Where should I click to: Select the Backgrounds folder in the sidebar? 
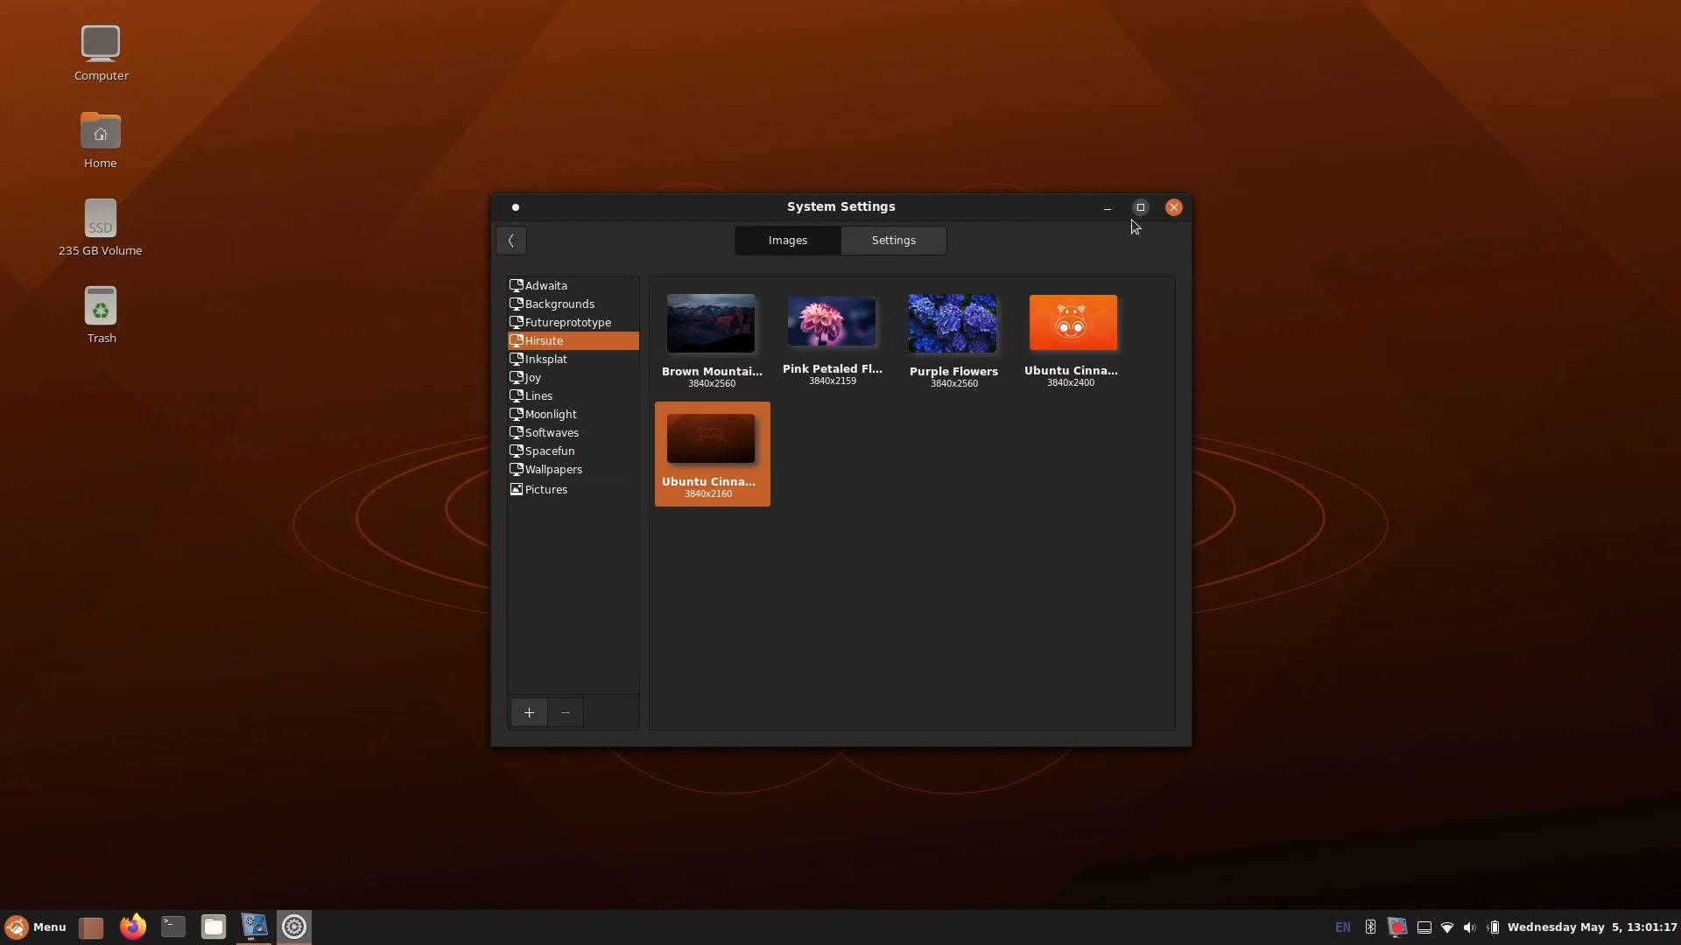tap(560, 304)
